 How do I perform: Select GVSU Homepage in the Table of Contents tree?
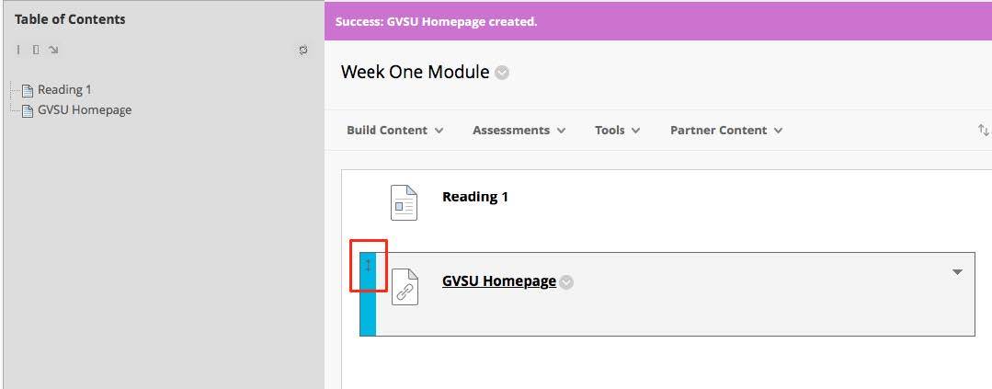pos(84,110)
